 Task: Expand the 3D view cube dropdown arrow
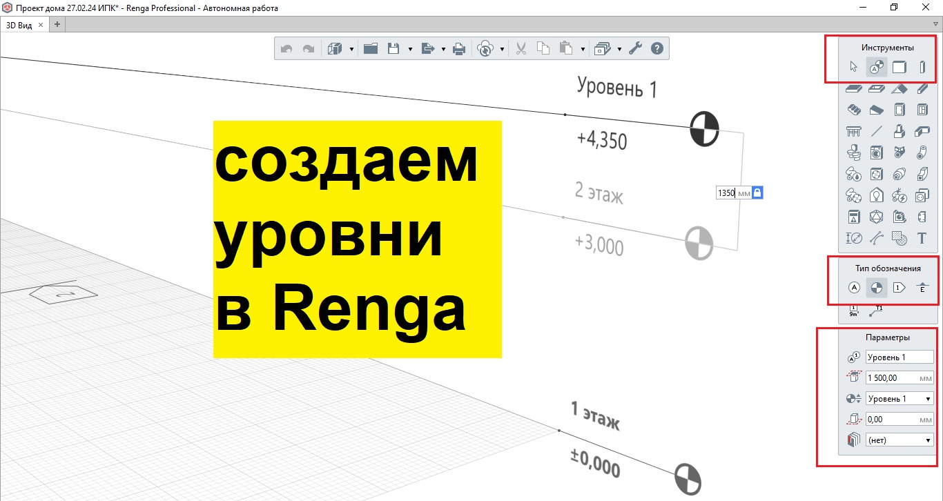click(352, 49)
